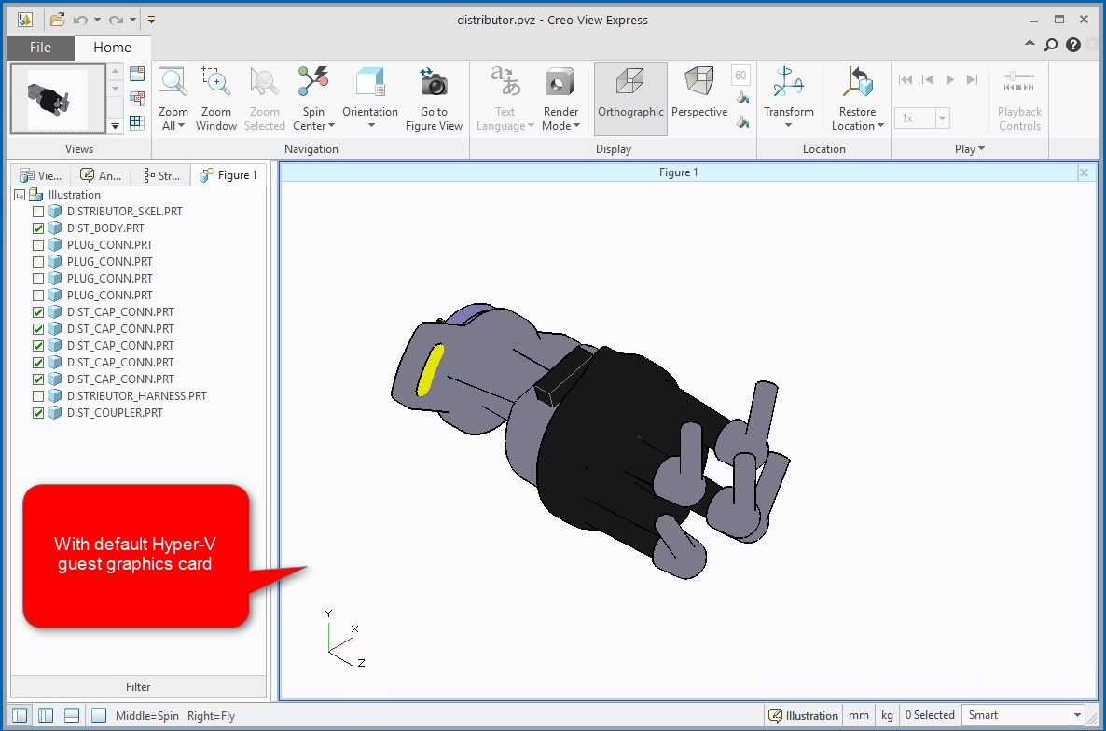Open the search magnifier icon

[1051, 45]
